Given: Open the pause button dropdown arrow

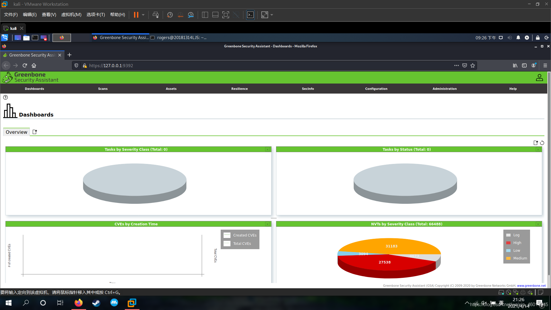Looking at the screenshot, I should (x=143, y=15).
